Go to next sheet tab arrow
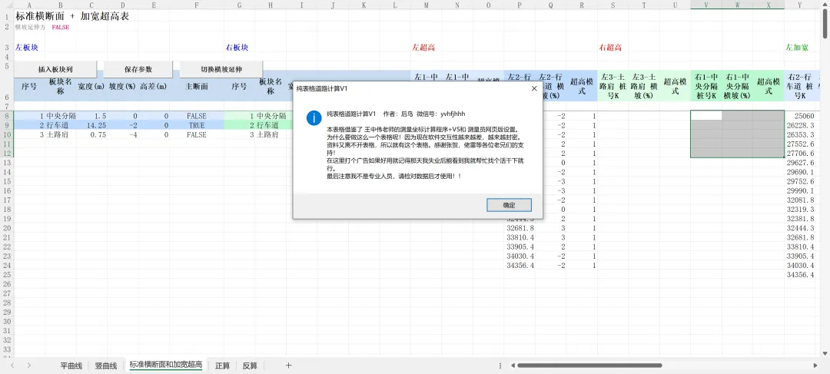 [x=29, y=366]
